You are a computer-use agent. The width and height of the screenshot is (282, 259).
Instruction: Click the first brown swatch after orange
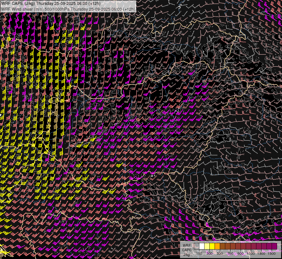pos(223,246)
